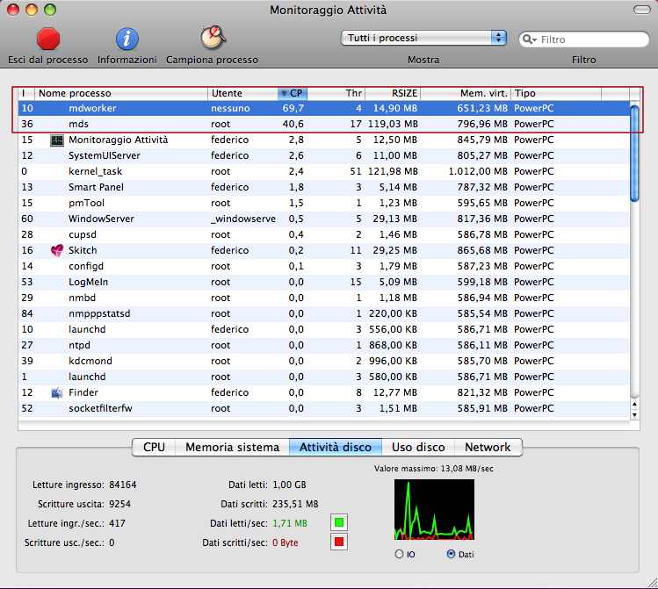658x589 pixels.
Task: Switch to Memoria sistema tab
Action: pyautogui.click(x=233, y=448)
